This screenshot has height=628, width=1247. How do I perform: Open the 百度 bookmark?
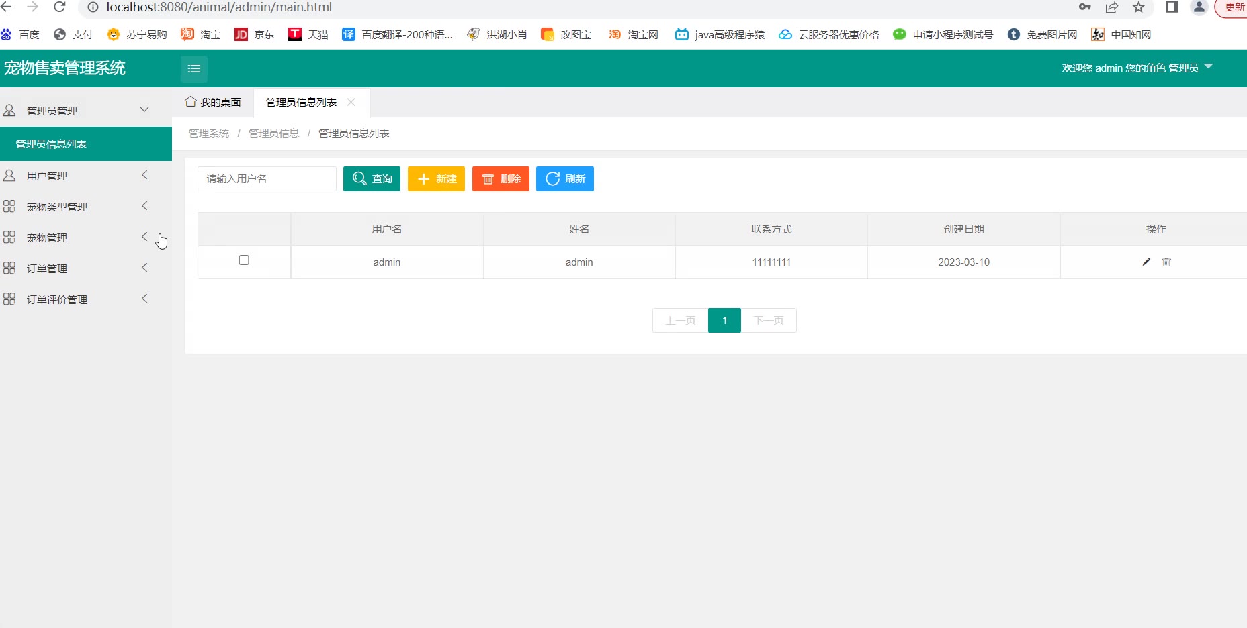(x=20, y=34)
